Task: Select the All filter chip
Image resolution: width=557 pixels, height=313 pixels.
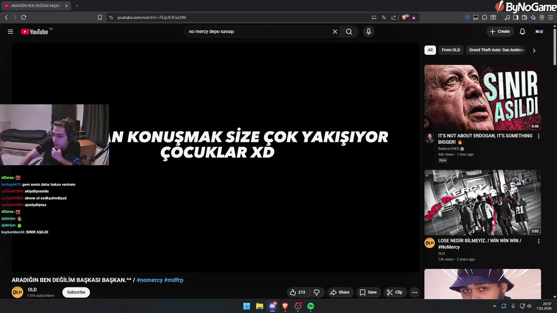Action: point(430,50)
